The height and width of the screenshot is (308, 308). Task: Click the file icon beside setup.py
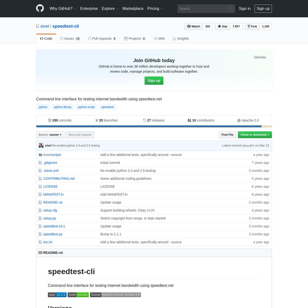click(x=40, y=218)
